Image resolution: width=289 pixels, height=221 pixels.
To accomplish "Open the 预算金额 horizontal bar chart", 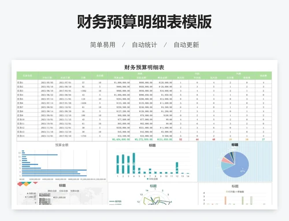I will coord(62,162).
